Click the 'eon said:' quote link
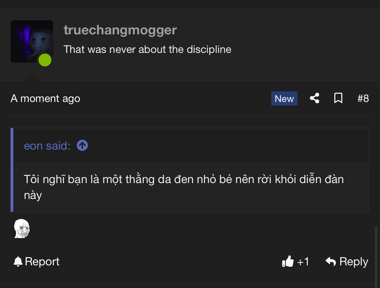380x288 pixels. coord(47,145)
